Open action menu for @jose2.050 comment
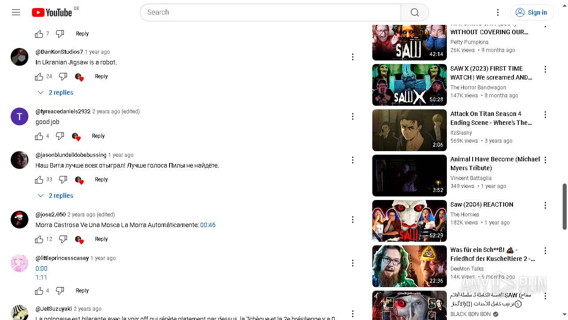The image size is (568, 320). (353, 220)
